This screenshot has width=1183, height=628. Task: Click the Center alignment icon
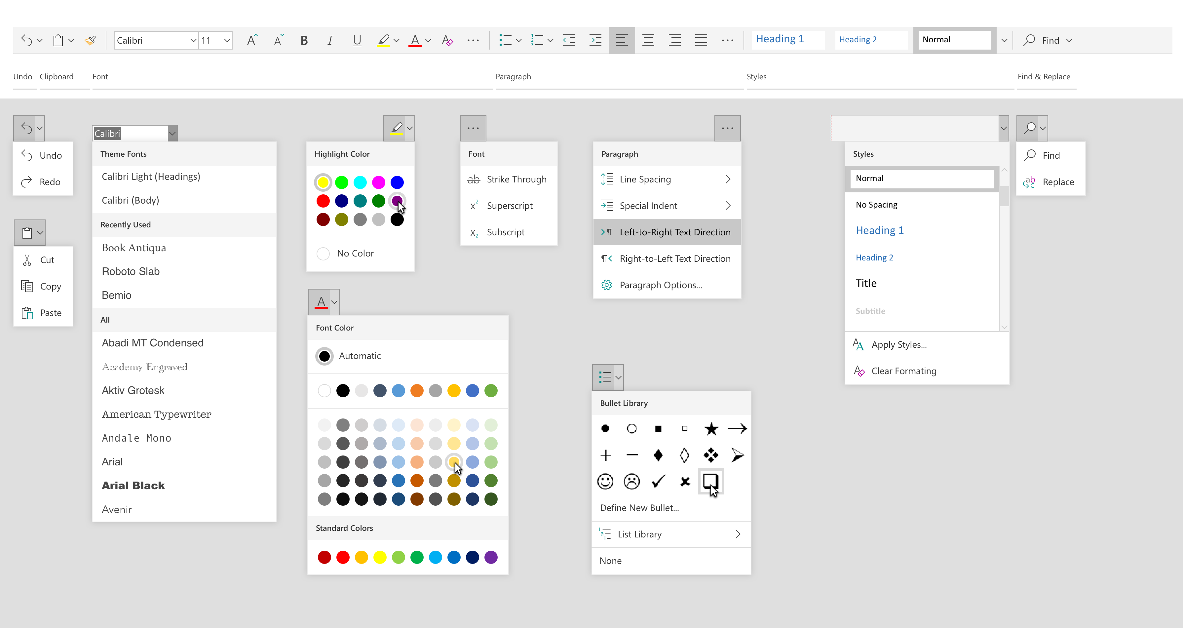click(x=648, y=40)
